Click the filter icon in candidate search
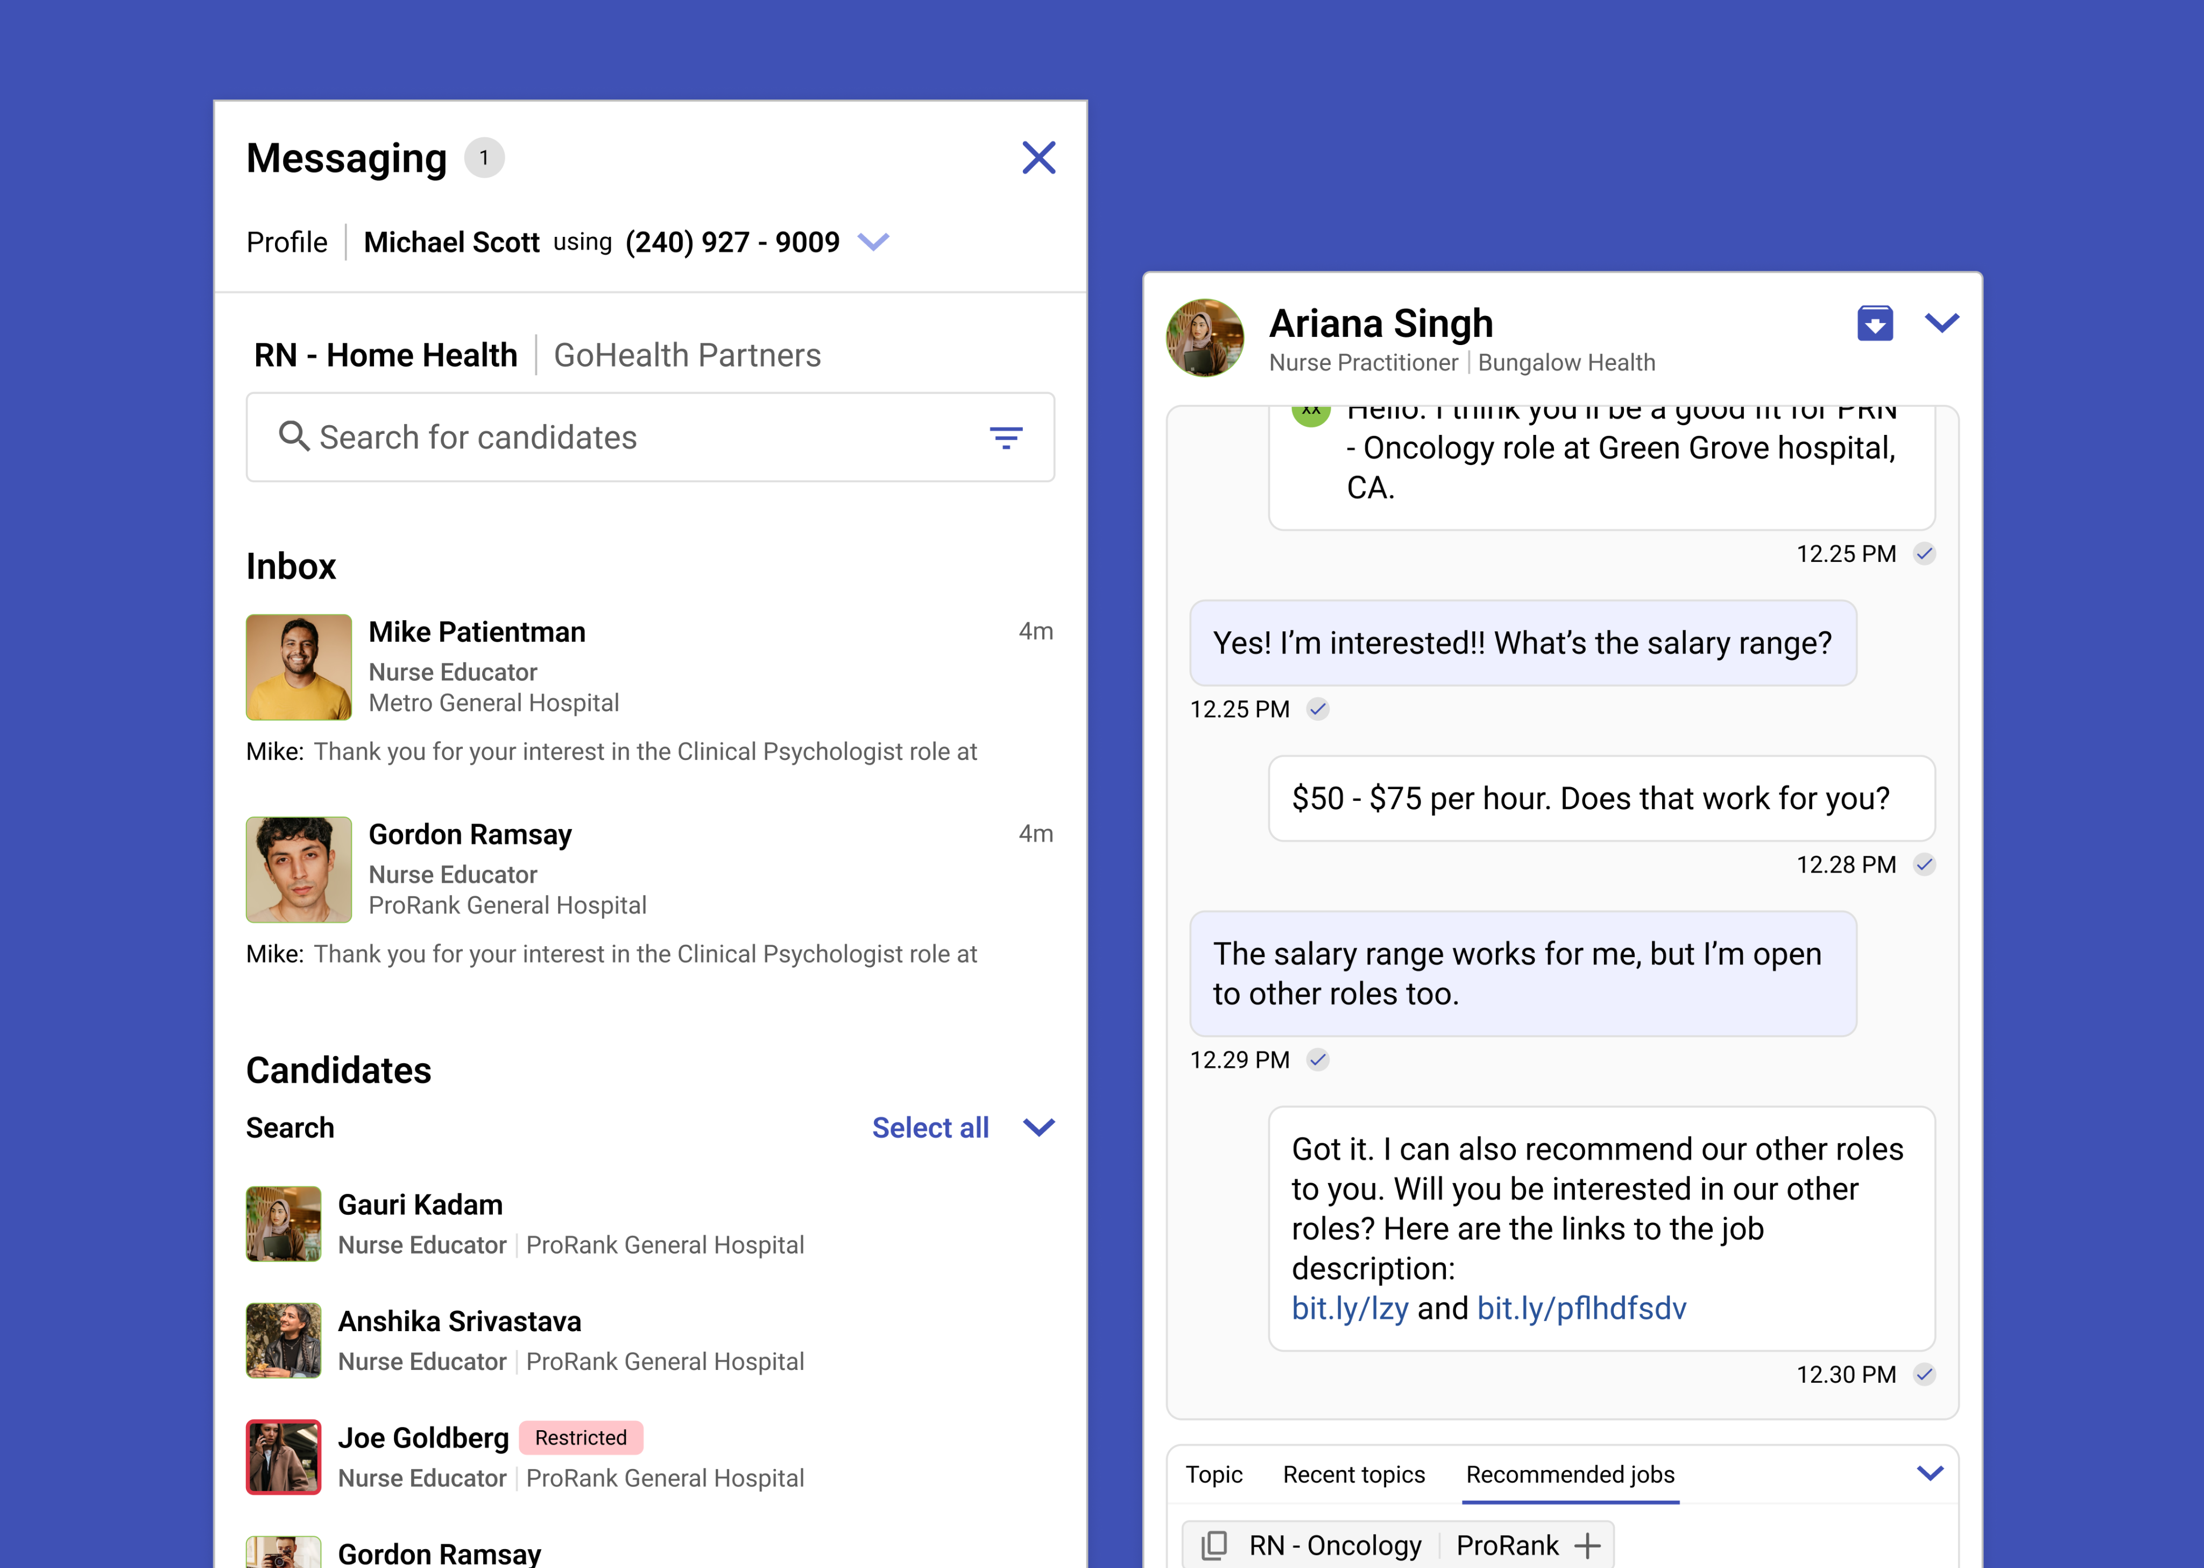The image size is (2204, 1568). (1006, 438)
